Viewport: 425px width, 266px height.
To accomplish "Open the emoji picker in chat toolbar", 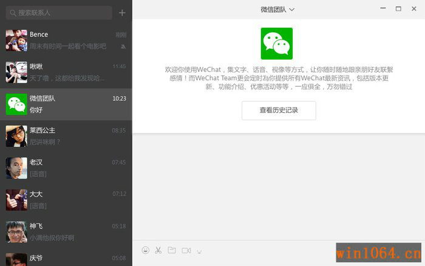I will (146, 250).
